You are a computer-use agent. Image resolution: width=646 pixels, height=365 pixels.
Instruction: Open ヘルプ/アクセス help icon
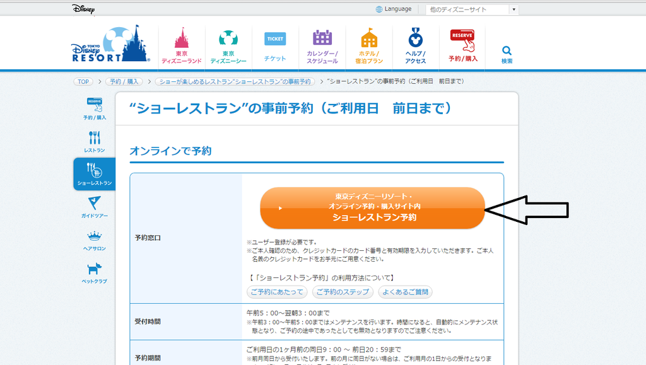point(415,37)
